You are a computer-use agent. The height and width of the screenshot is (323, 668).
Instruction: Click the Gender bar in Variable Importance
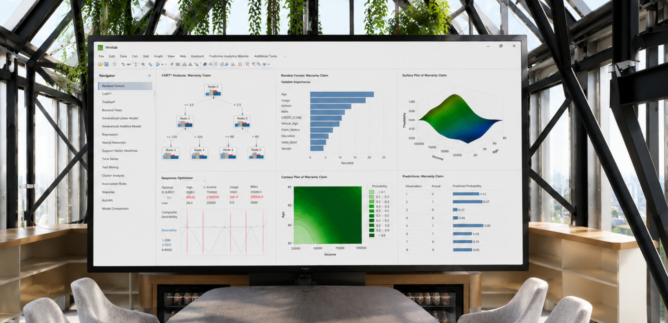(x=317, y=149)
